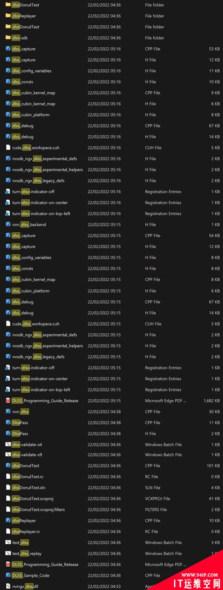Click blank-page icon of cuda_dlss_workspace.cuh dated 05:16

8,148
